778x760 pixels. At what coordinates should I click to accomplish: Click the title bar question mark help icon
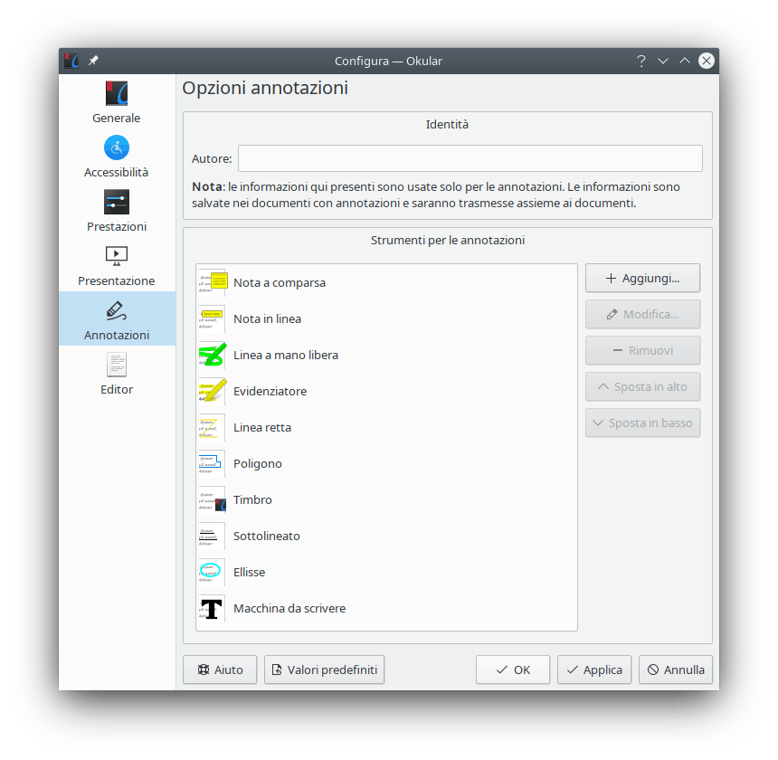coord(641,61)
